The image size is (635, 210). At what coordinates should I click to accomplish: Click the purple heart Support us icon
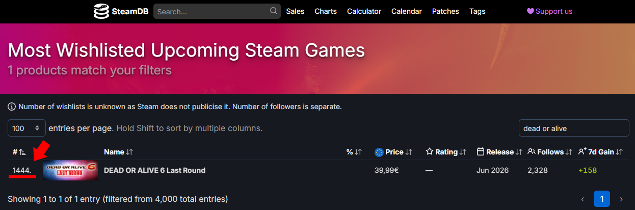tap(530, 11)
